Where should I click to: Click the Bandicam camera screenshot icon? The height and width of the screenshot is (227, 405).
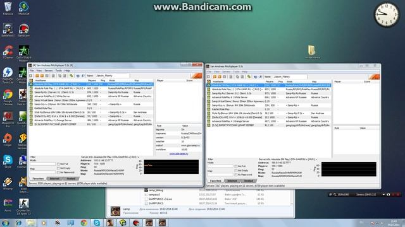tap(388, 195)
